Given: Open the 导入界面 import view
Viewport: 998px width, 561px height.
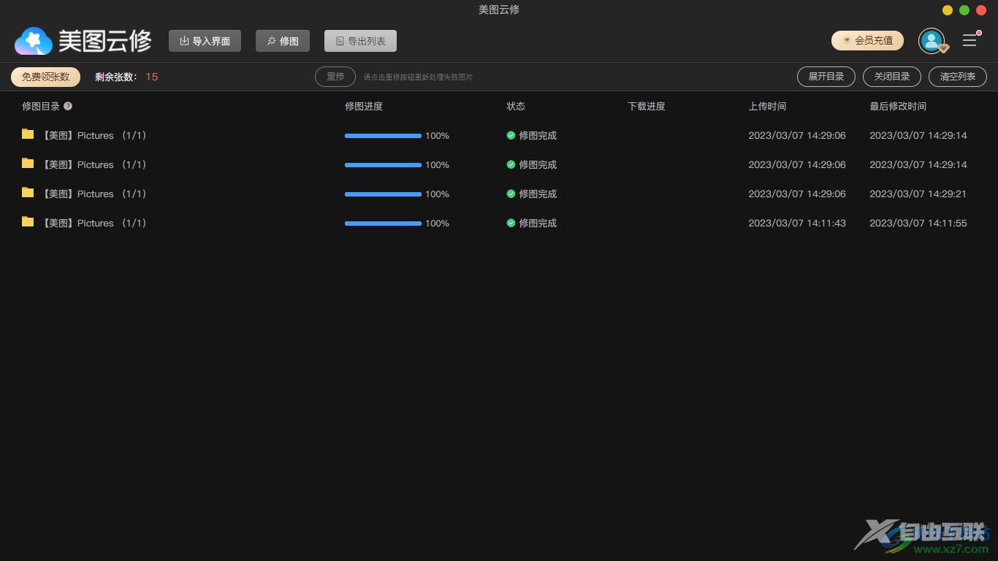Looking at the screenshot, I should click(205, 41).
